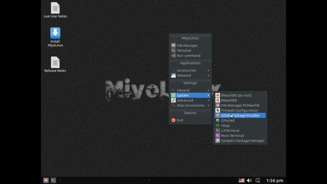Open the file manager from the taskbar
Screen dimensions: 327x184
click(46, 180)
